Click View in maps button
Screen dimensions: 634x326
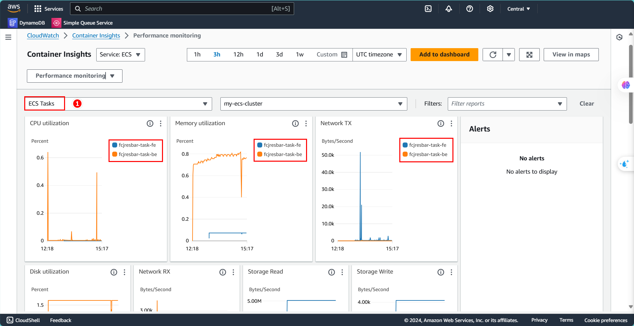tap(571, 54)
